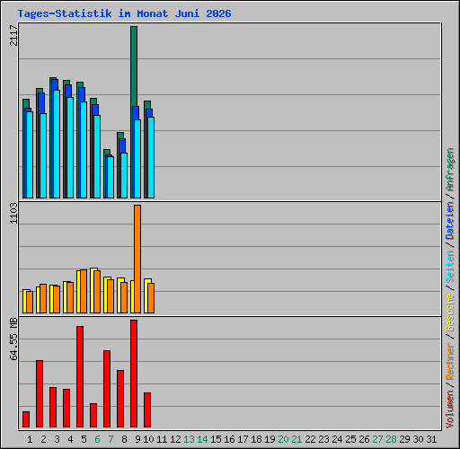
Task: Click the red Volumen bar for day 7
Action: click(x=107, y=389)
